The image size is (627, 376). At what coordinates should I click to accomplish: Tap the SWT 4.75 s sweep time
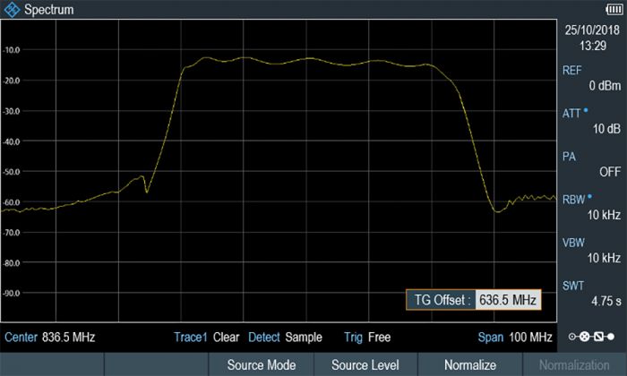click(590, 293)
